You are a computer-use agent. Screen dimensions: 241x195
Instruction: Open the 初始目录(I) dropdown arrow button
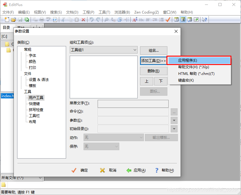click(174, 129)
